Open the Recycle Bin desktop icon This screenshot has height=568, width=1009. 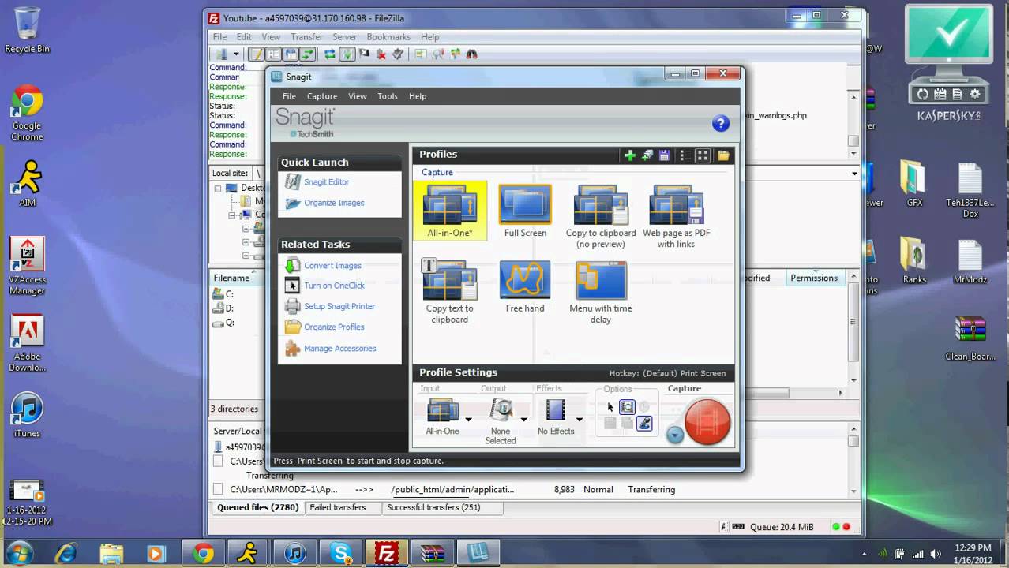point(27,31)
